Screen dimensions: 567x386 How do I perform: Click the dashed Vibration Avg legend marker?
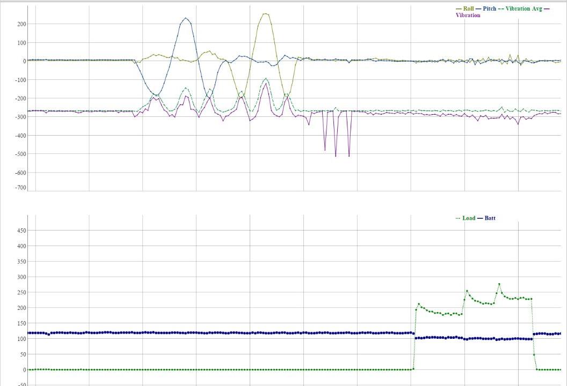coord(501,9)
